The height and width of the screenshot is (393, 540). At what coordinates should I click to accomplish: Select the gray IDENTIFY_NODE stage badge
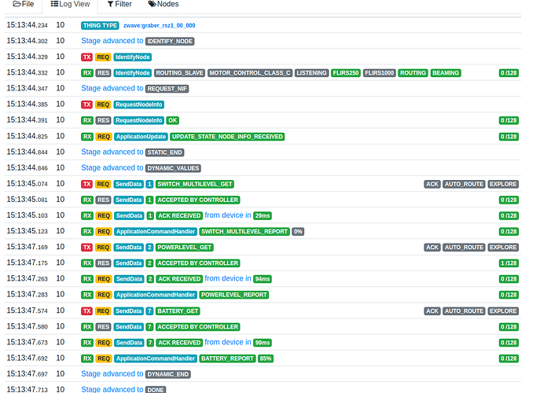(170, 41)
